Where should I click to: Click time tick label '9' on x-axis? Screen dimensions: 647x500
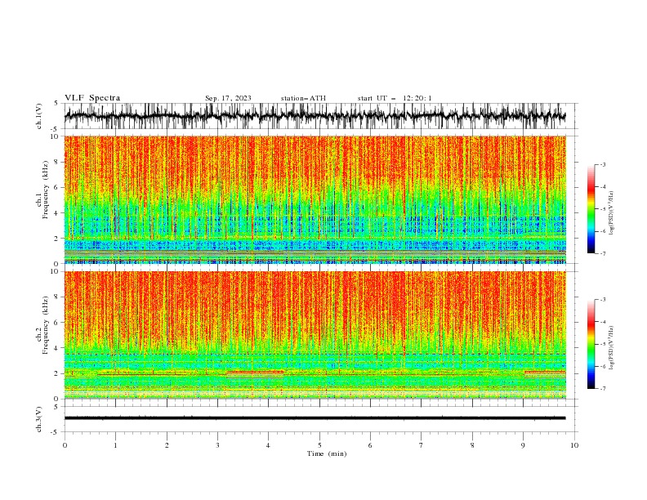click(523, 445)
